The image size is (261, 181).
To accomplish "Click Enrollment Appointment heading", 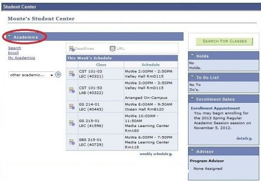I will click(216, 108).
